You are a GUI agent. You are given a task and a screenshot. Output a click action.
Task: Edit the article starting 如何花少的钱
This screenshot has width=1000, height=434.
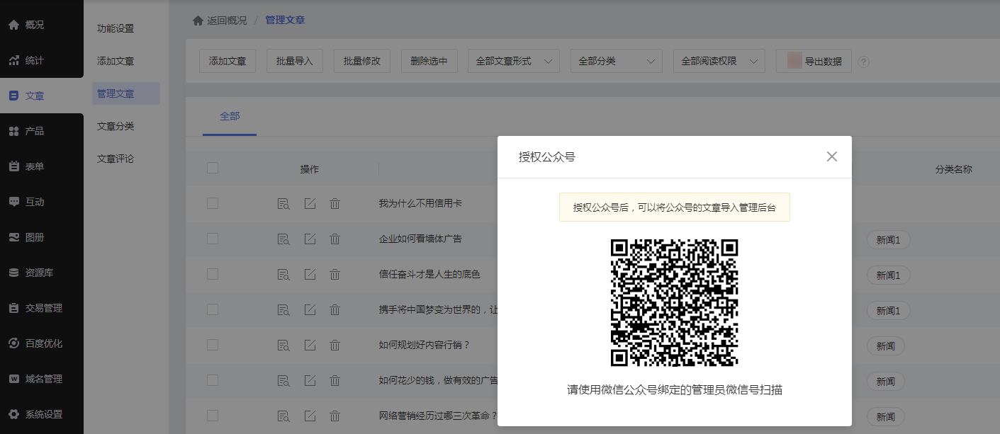310,381
